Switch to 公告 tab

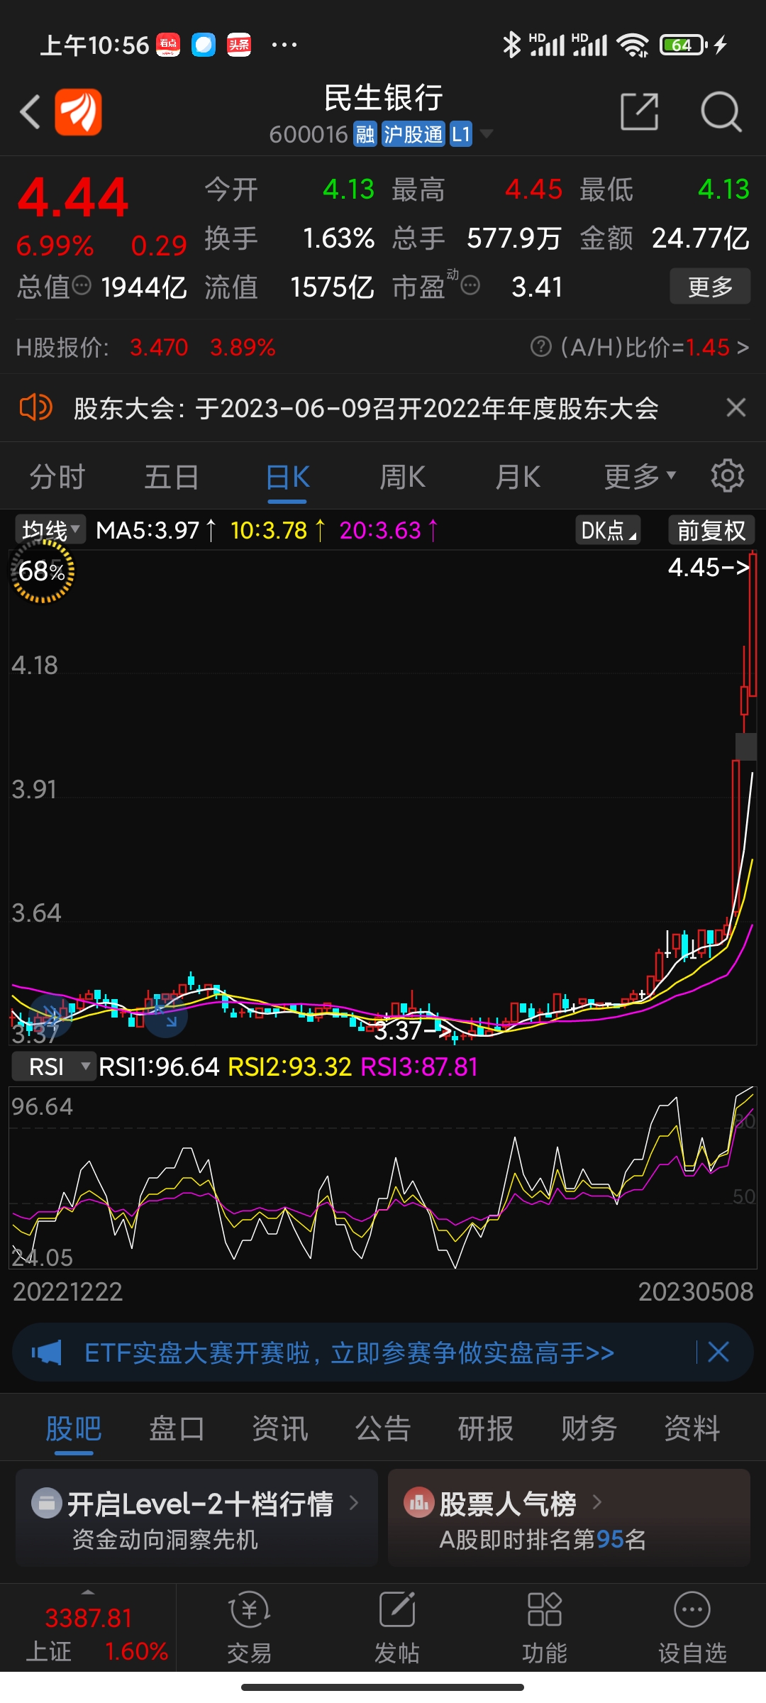click(x=383, y=1428)
